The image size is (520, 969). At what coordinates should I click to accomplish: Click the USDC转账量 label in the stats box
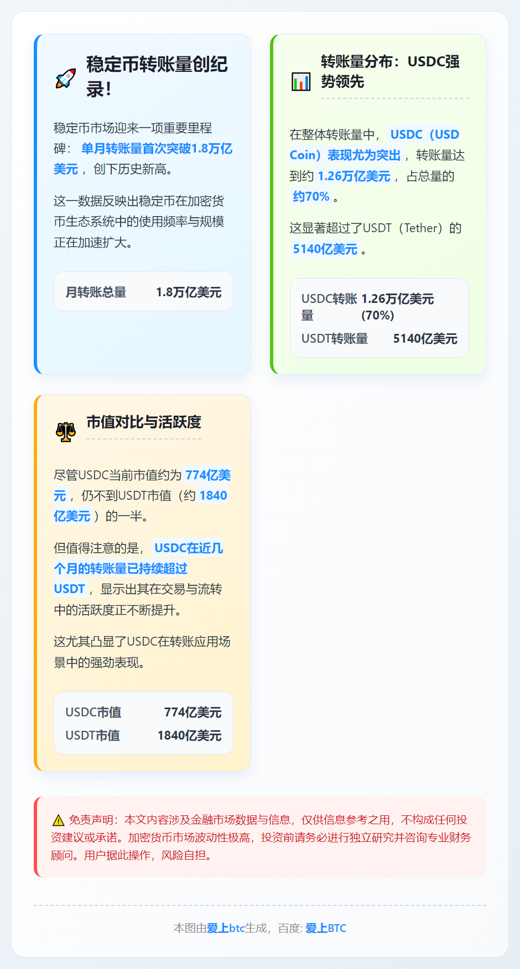click(x=329, y=307)
